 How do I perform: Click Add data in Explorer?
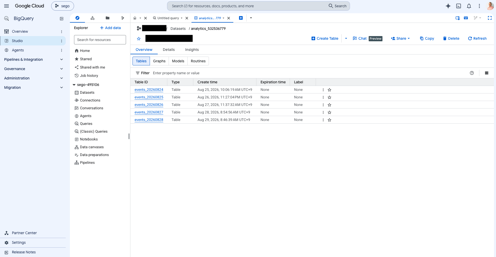click(x=110, y=28)
